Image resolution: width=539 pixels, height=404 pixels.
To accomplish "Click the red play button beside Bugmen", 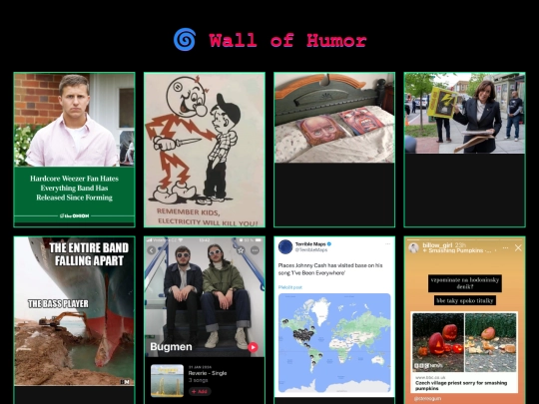I will [x=253, y=347].
